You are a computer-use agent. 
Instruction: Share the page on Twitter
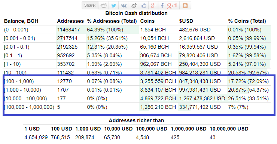(x=113, y=6)
